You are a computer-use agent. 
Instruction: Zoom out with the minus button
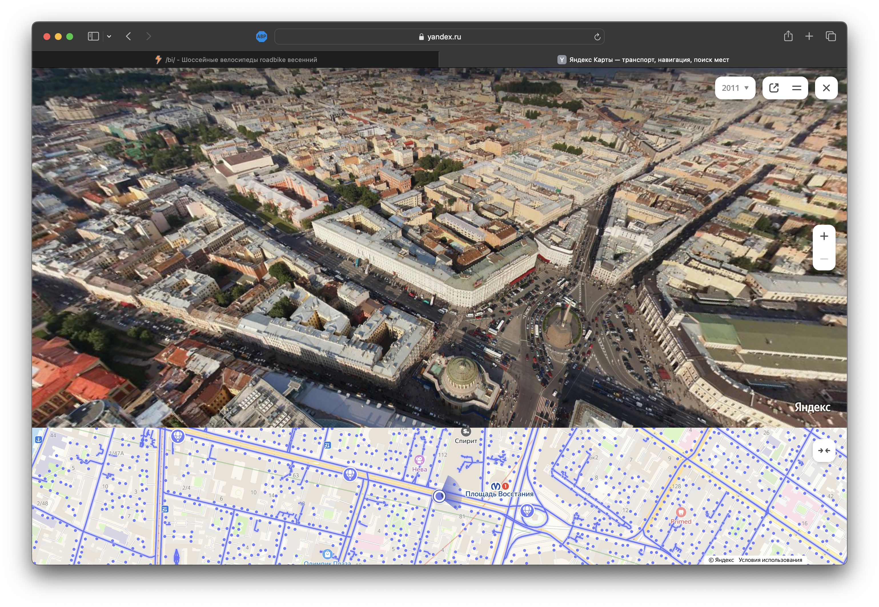[824, 259]
